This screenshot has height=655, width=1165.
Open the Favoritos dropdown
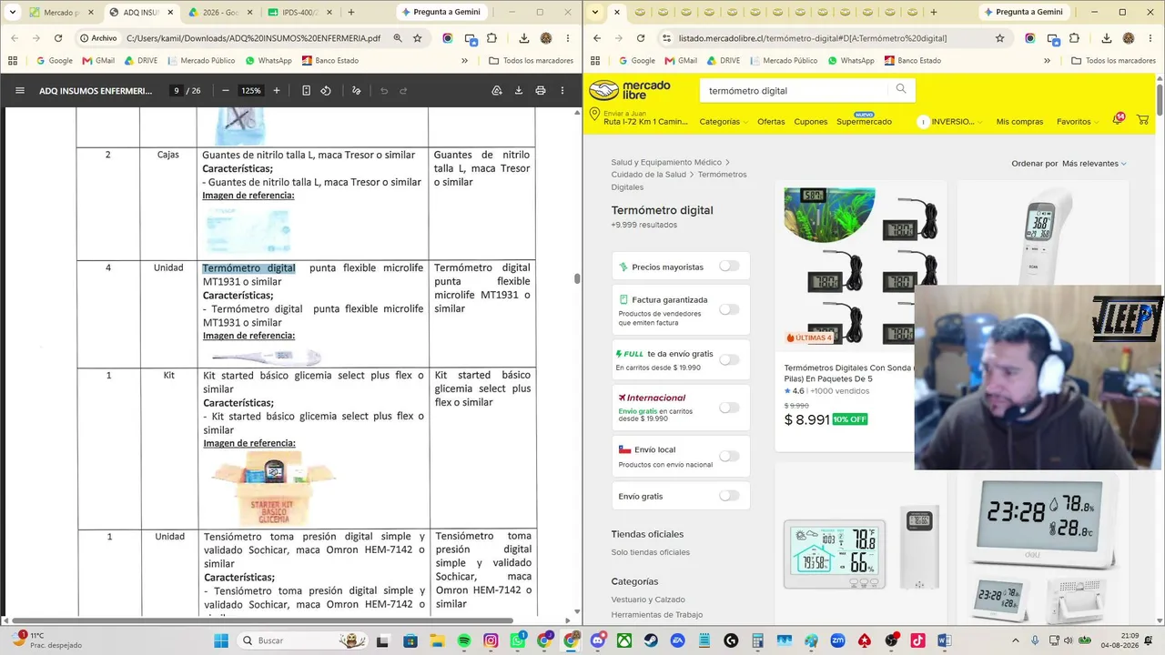tap(1077, 122)
